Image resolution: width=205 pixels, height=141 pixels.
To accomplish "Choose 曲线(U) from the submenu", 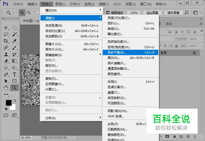I will click(130, 28).
